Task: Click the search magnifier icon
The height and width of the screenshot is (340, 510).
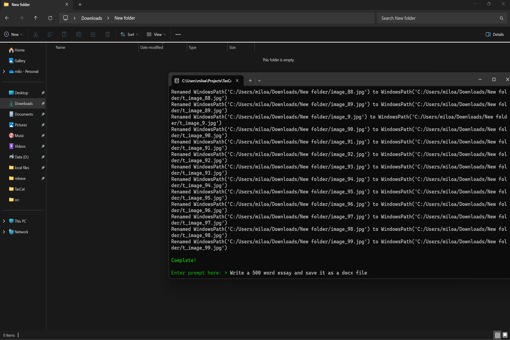Action: pyautogui.click(x=501, y=18)
